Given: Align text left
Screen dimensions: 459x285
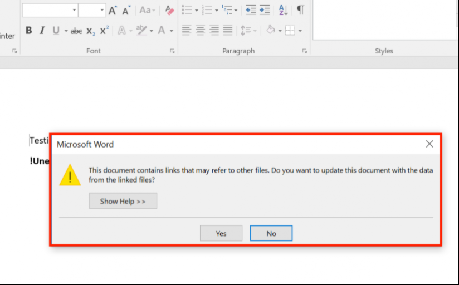Looking at the screenshot, I should point(187,31).
